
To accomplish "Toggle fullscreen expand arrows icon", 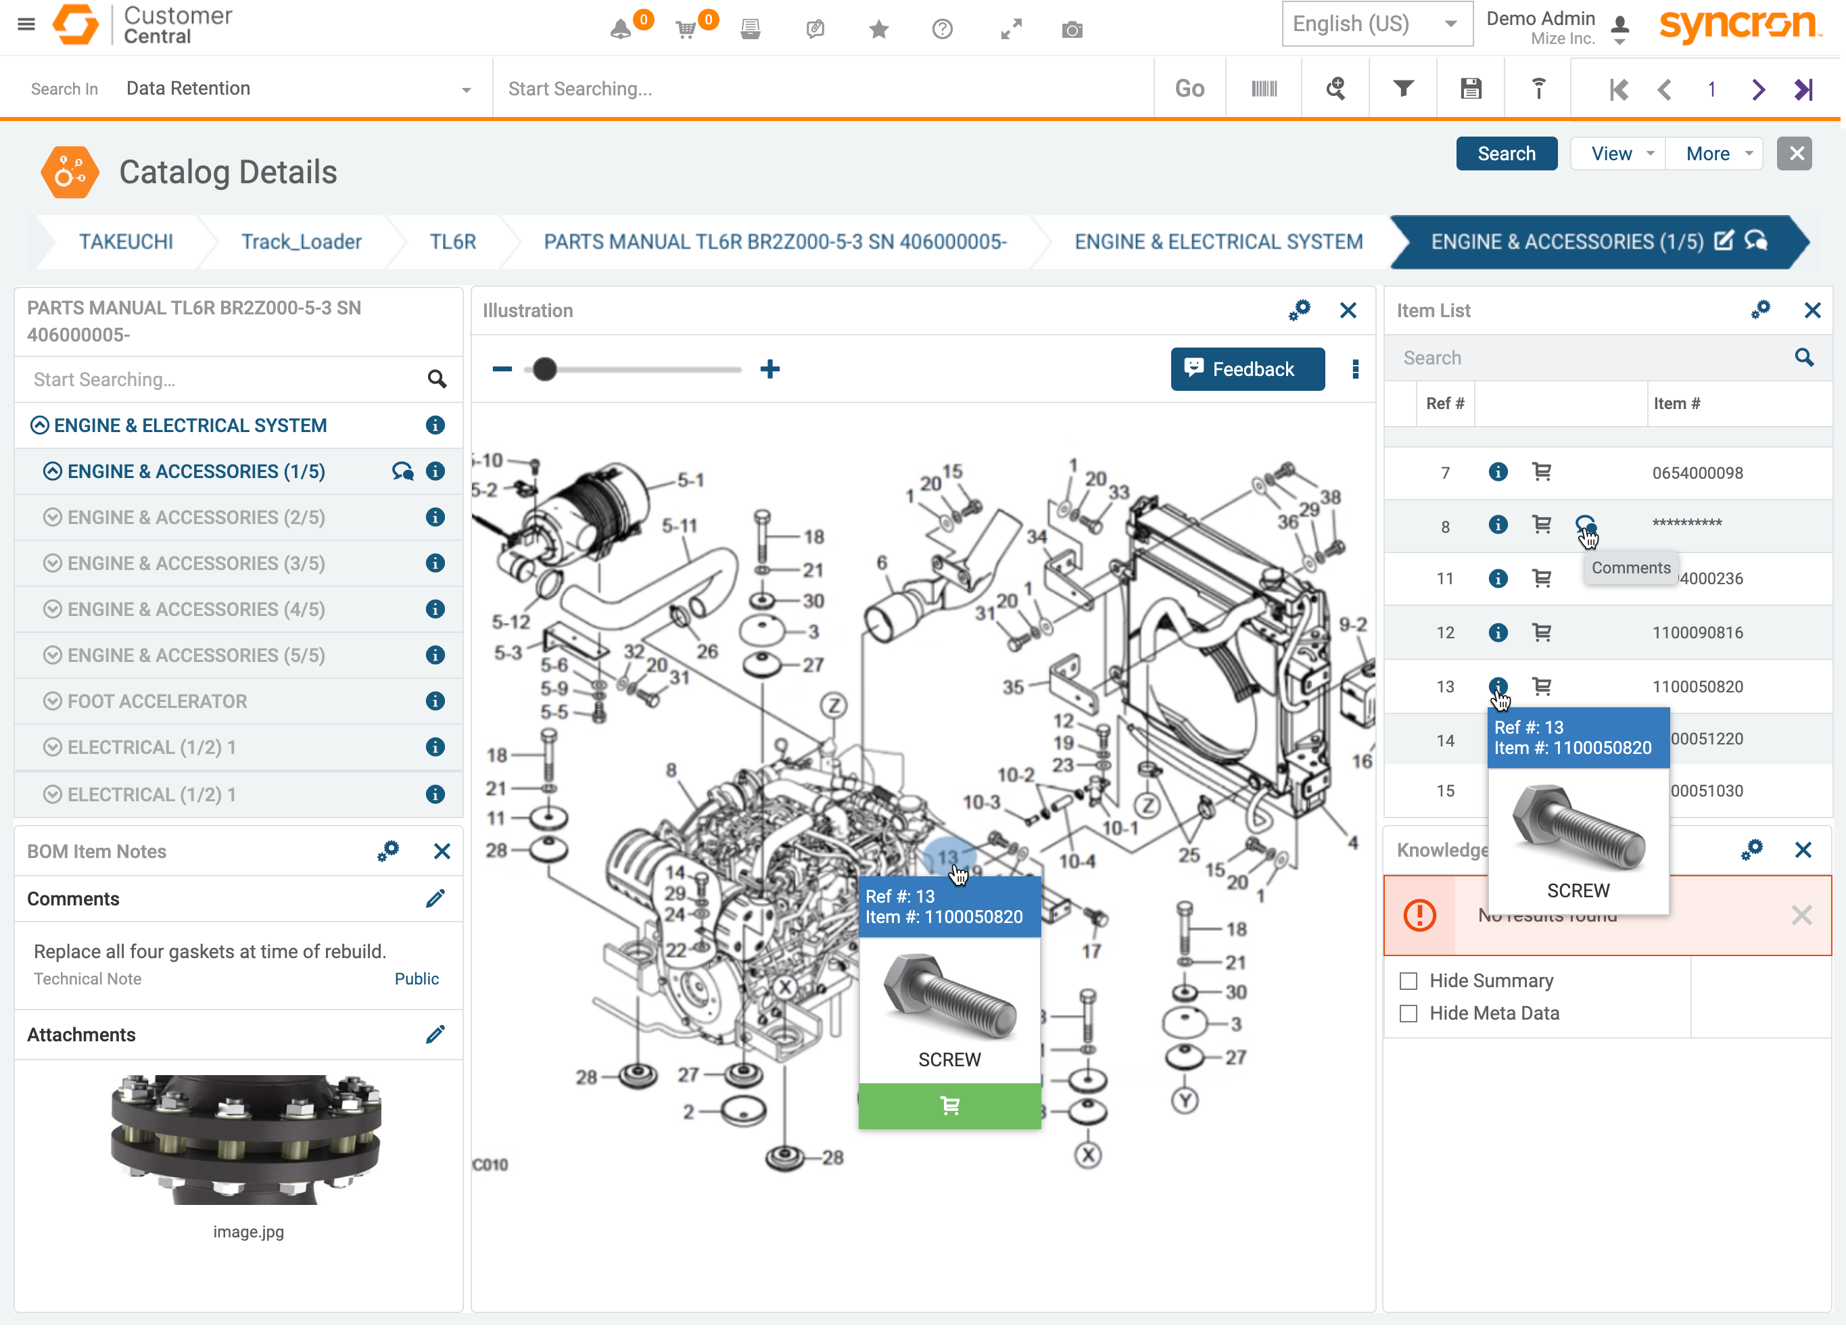I will coord(1010,29).
